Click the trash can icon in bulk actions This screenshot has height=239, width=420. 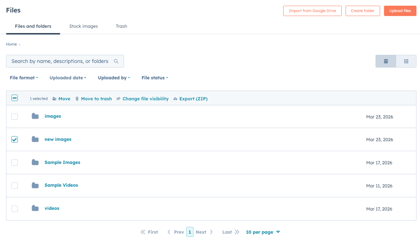point(77,99)
